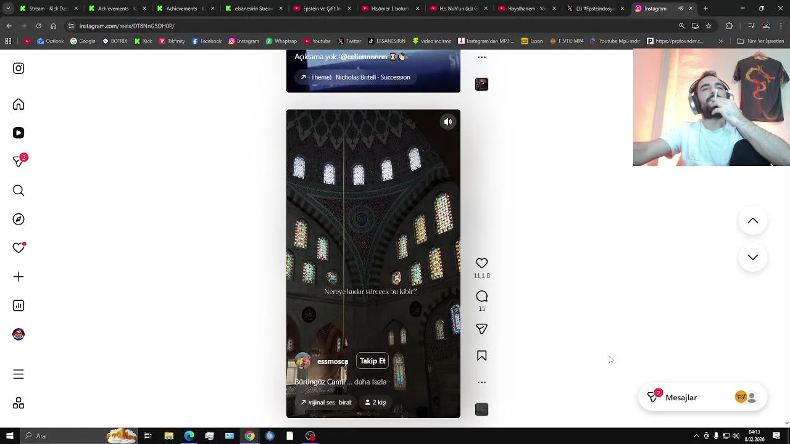Viewport: 790px width, 444px height.
Task: Mute the Instagram tab audio
Action: [681, 9]
